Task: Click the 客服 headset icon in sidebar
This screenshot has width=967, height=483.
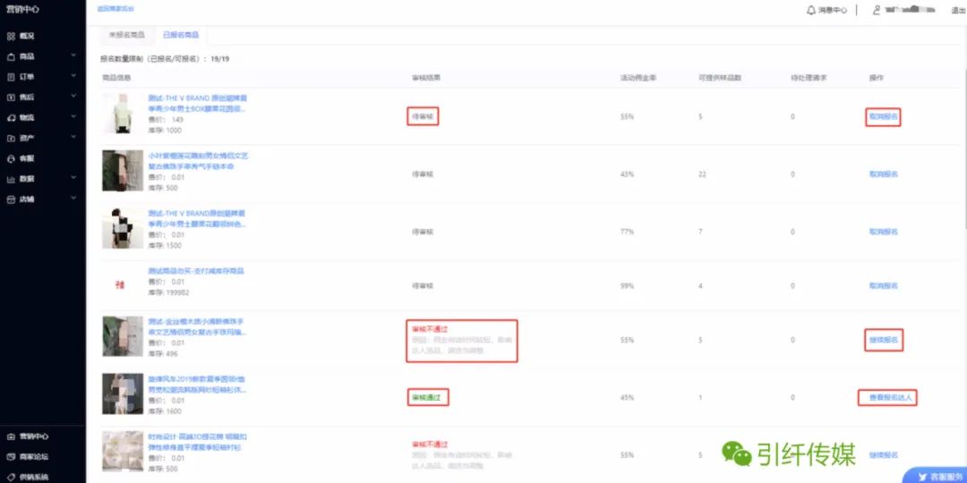Action: [11, 158]
